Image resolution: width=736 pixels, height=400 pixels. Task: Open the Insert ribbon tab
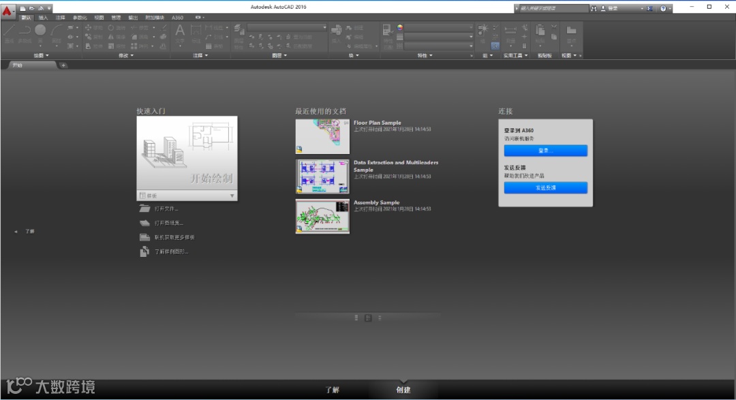[43, 18]
